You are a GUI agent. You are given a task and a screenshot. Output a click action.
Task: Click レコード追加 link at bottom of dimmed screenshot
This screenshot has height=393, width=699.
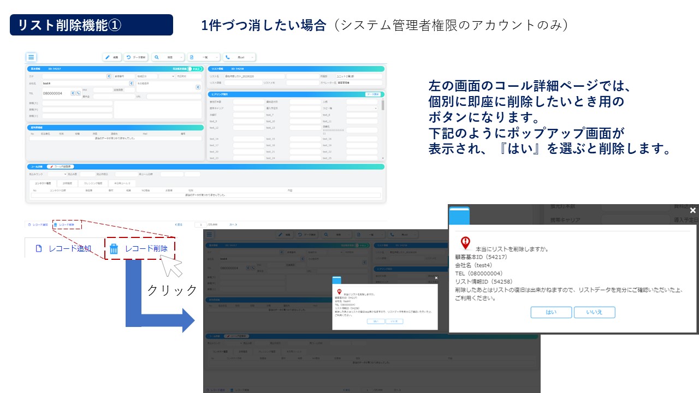click(x=215, y=390)
